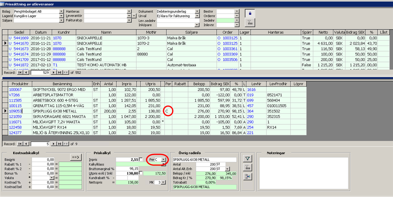Click into the Sedelnr input field
This screenshot has height=197, width=393.
[x=225, y=20]
